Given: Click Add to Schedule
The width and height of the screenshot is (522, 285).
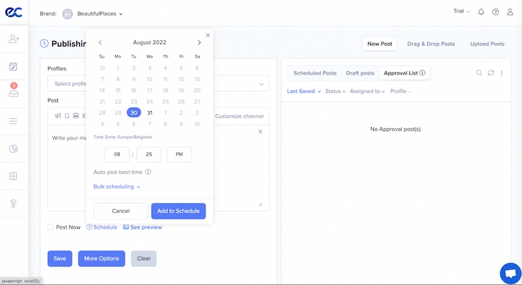Looking at the screenshot, I should click(178, 211).
